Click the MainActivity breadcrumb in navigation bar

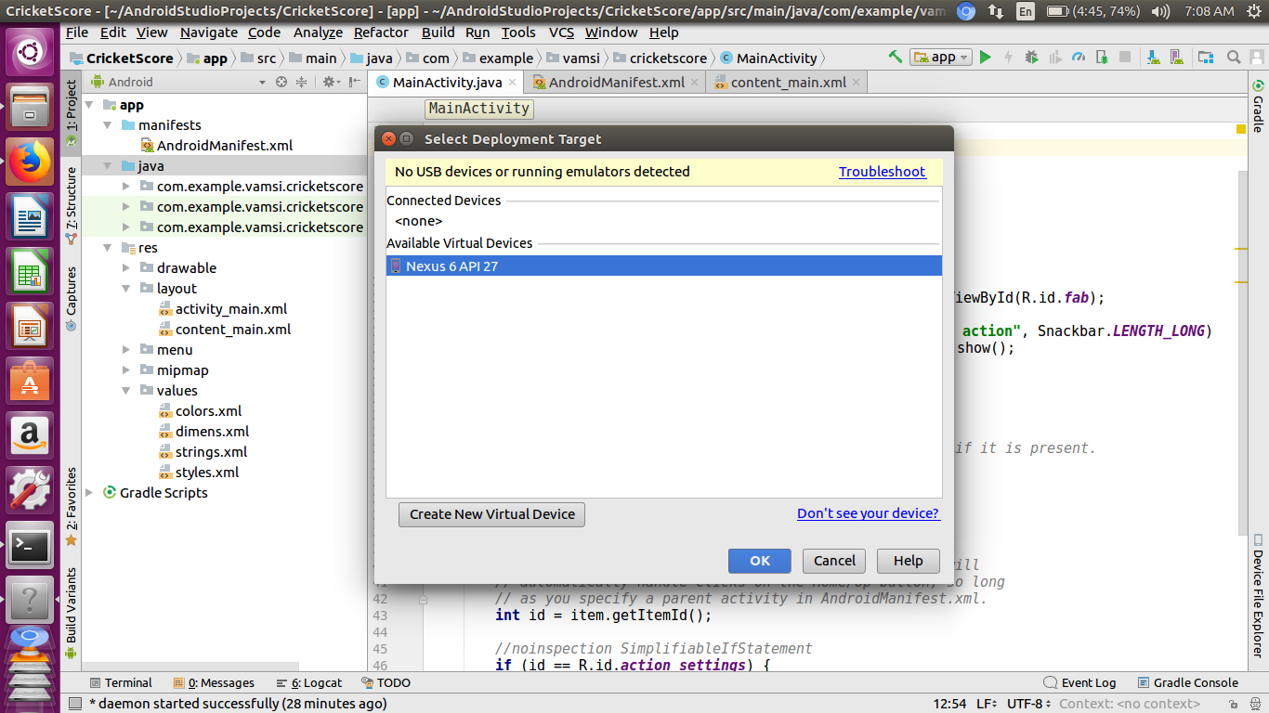click(768, 58)
